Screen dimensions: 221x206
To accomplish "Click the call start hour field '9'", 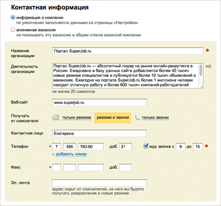I will click(180, 146).
